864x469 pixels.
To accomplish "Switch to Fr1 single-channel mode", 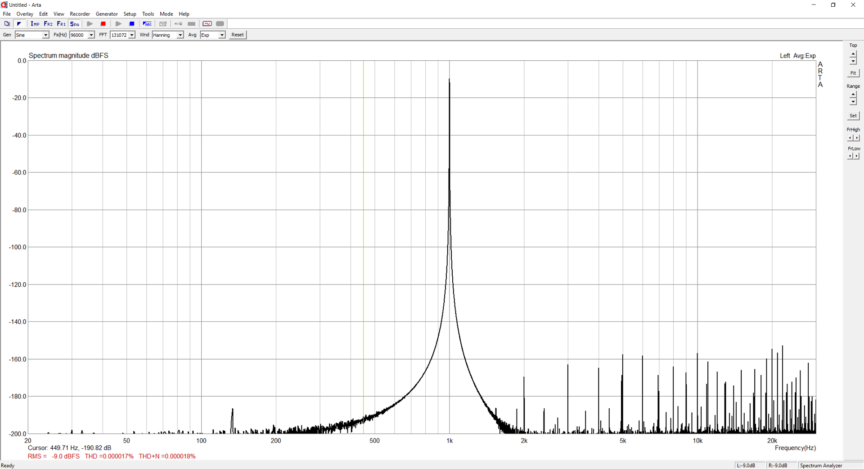I will coord(61,24).
